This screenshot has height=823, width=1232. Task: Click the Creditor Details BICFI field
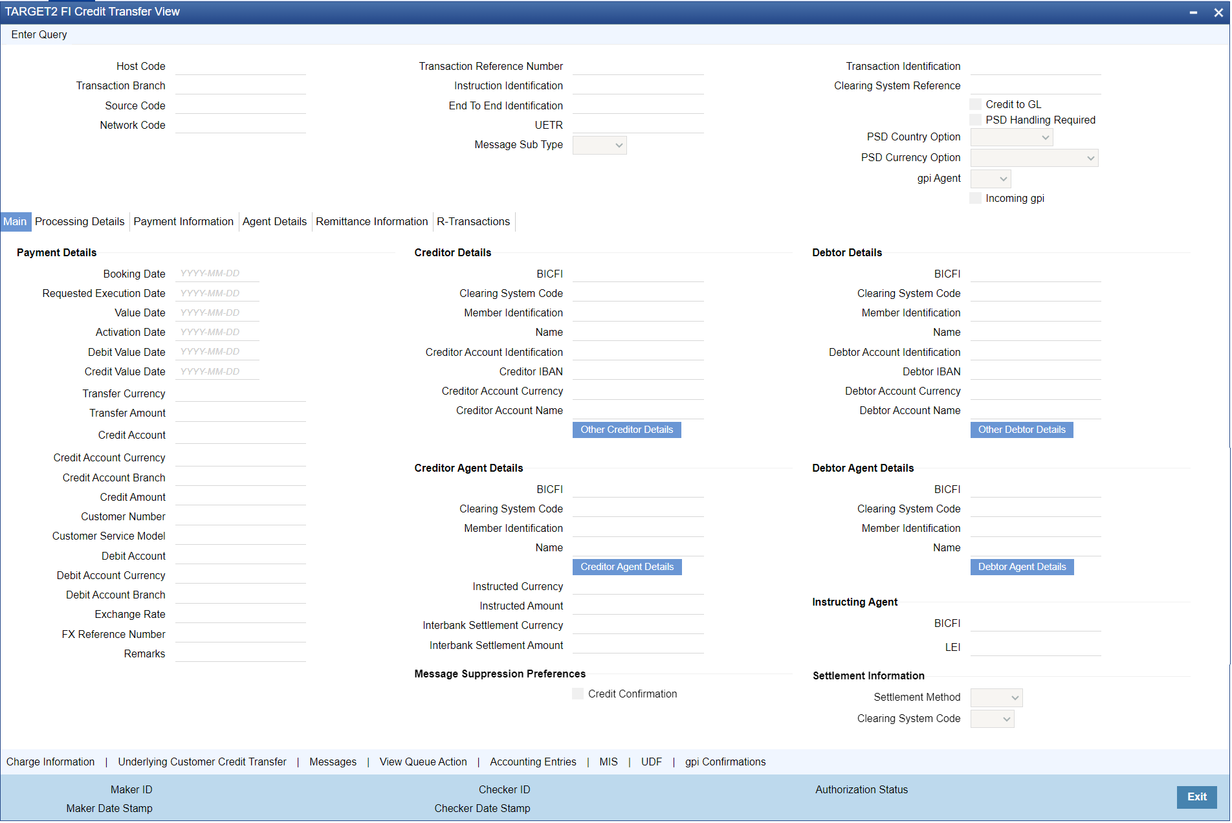click(638, 274)
